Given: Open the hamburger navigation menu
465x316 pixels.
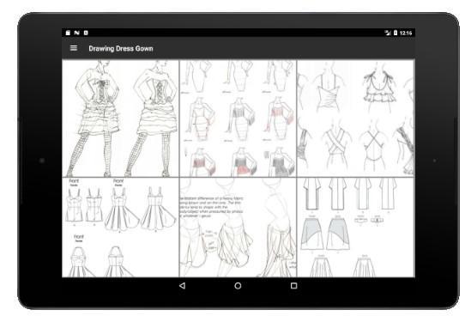Looking at the screenshot, I should coord(74,48).
